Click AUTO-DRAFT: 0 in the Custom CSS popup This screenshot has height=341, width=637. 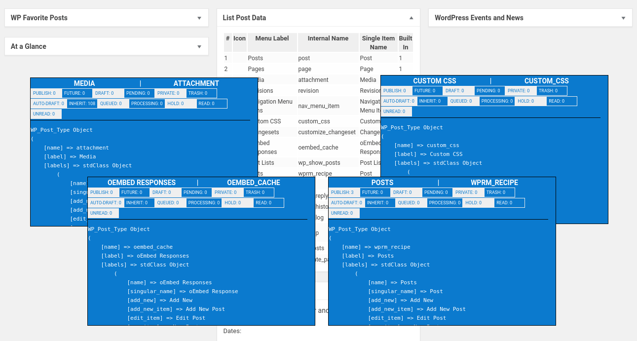[399, 101]
